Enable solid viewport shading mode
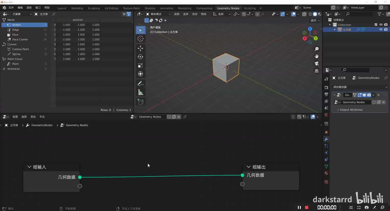 315,14
